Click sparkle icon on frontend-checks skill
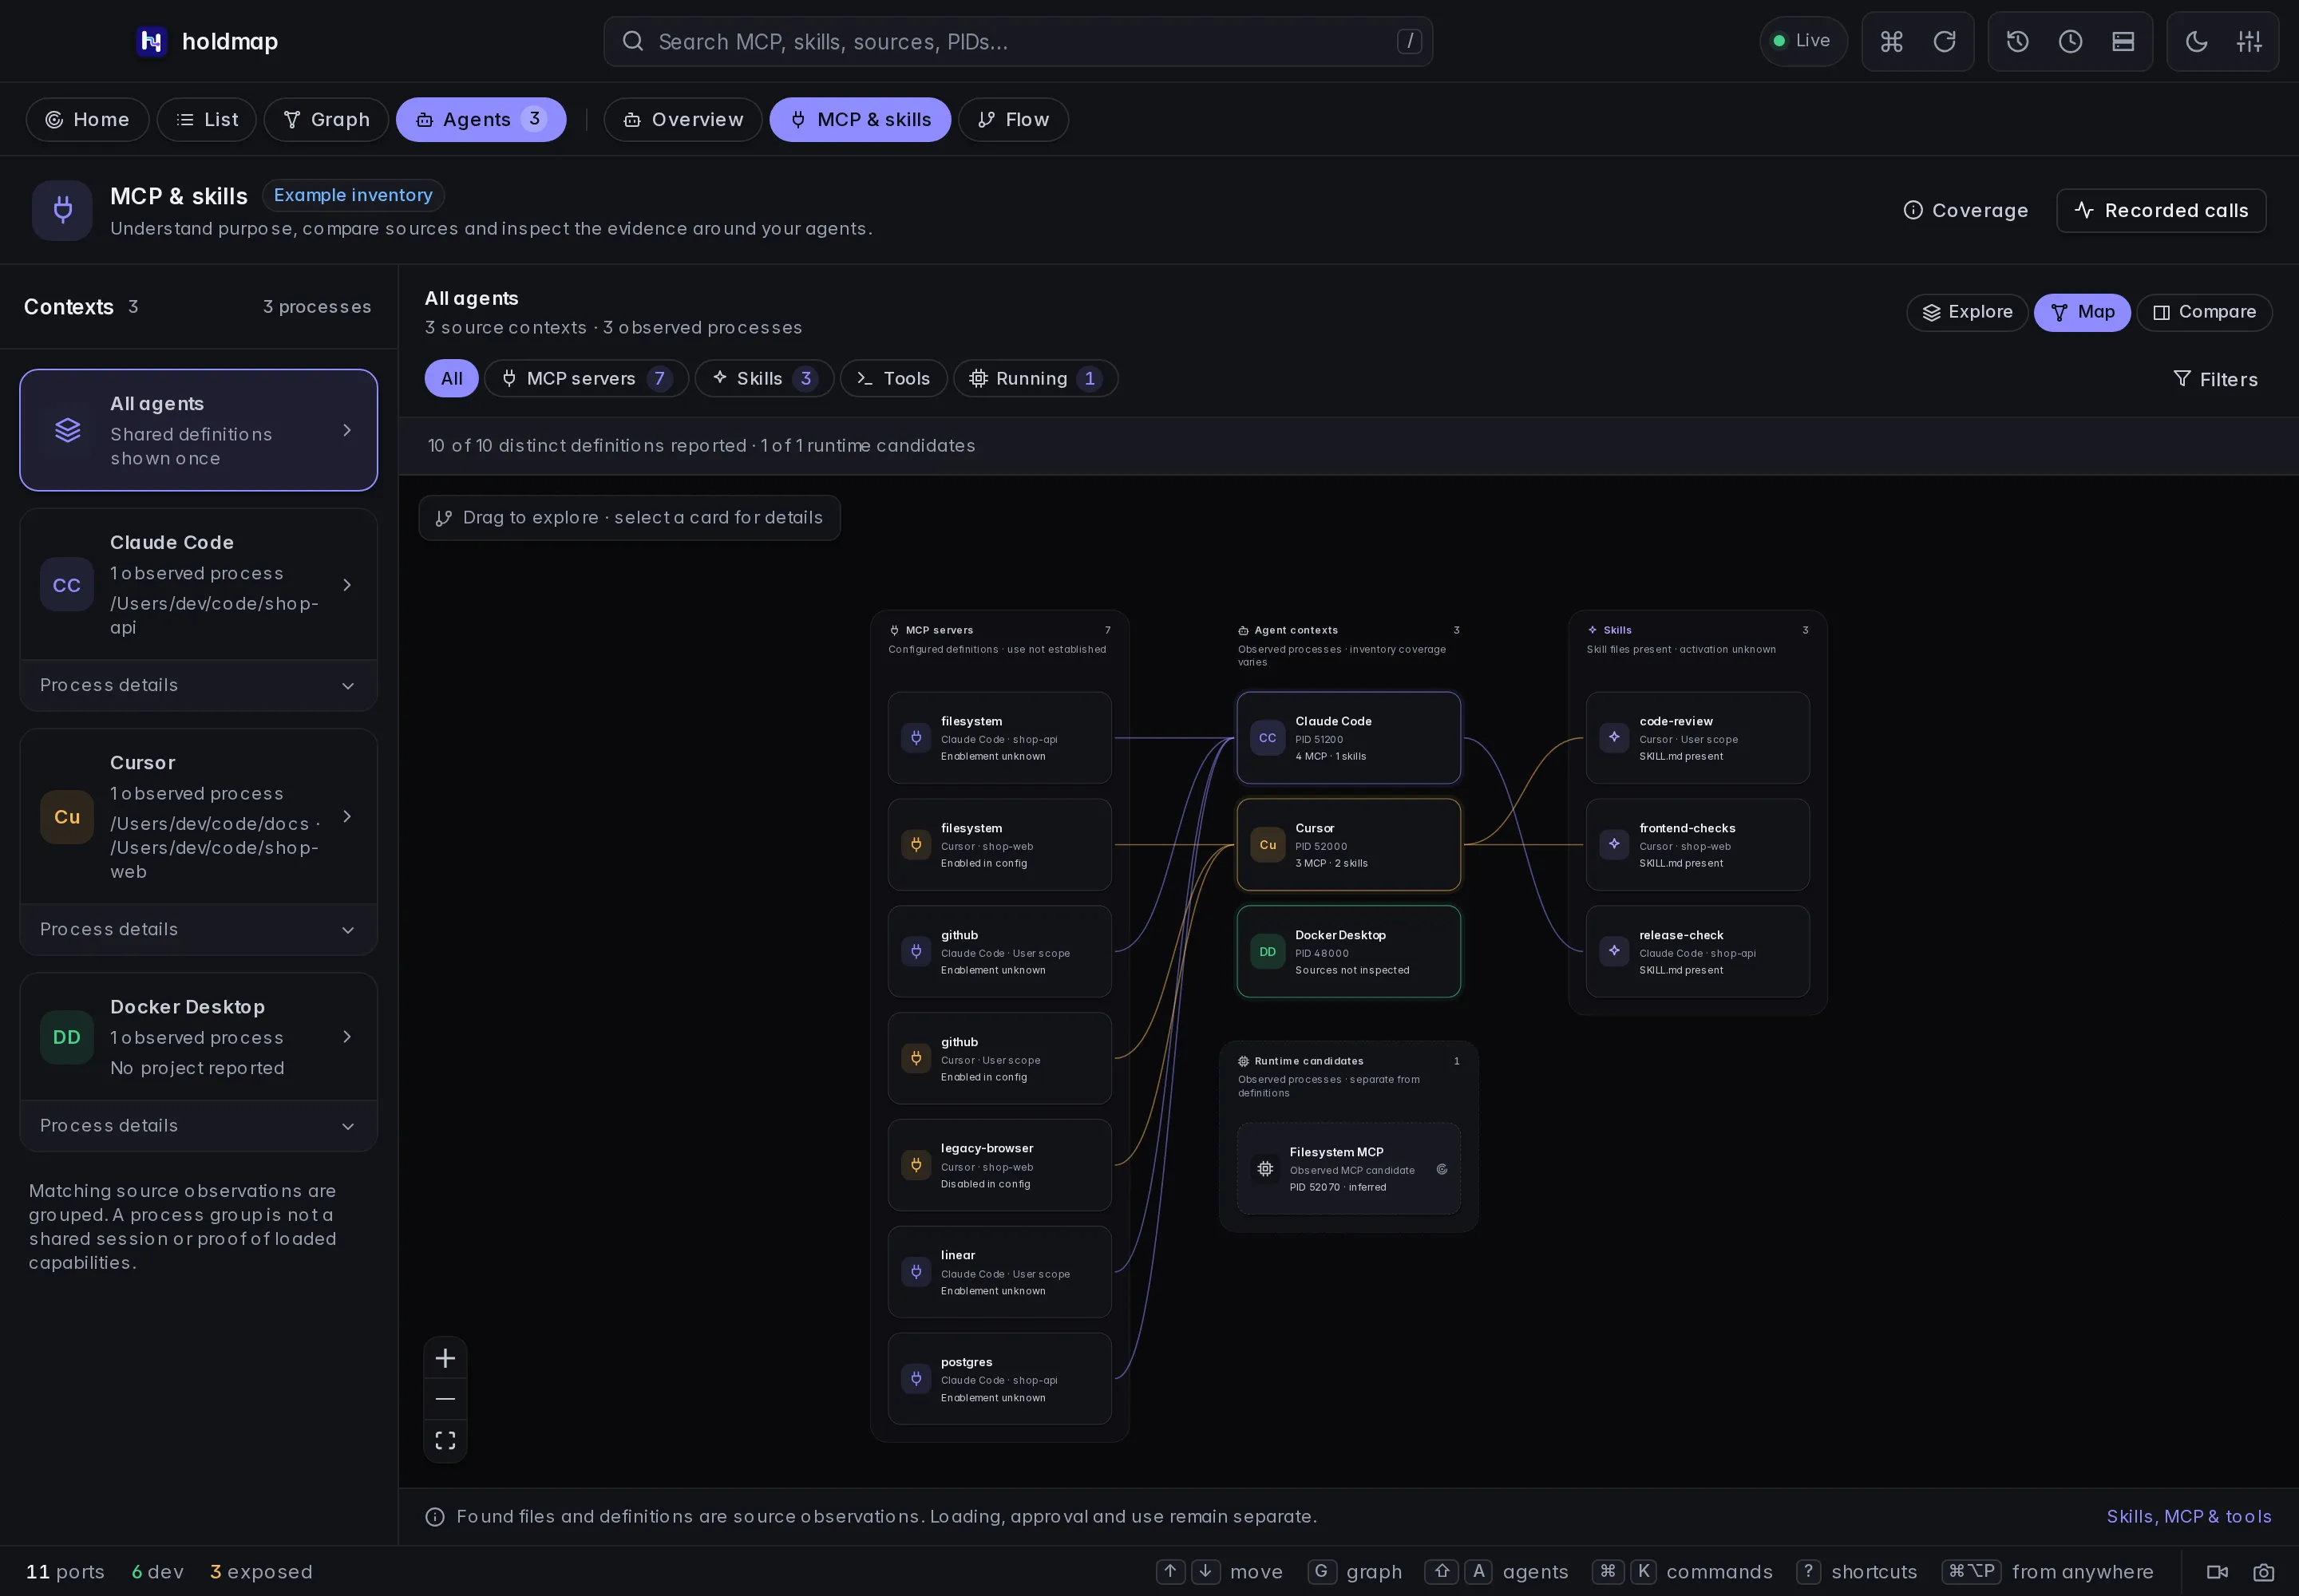 point(1615,844)
